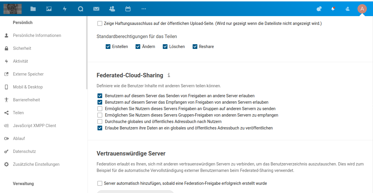Open JavaScript XMPP Client settings
Screen dimensions: 373x193
pyautogui.click(x=34, y=126)
